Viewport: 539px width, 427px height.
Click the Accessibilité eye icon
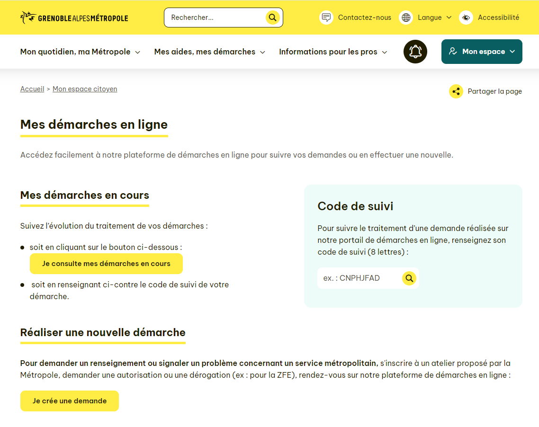pos(466,18)
